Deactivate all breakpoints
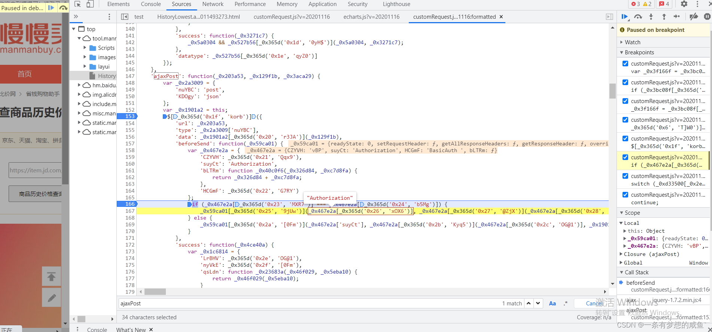Image resolution: width=712 pixels, height=332 pixels. click(694, 16)
